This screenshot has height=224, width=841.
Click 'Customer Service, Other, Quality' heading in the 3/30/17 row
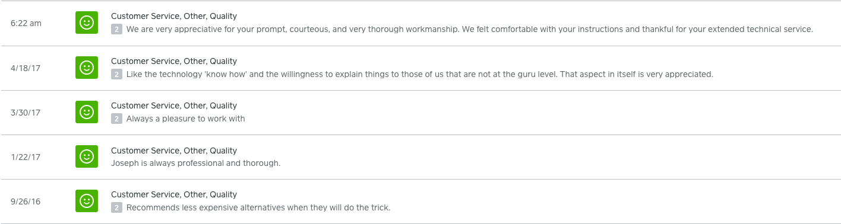click(174, 105)
